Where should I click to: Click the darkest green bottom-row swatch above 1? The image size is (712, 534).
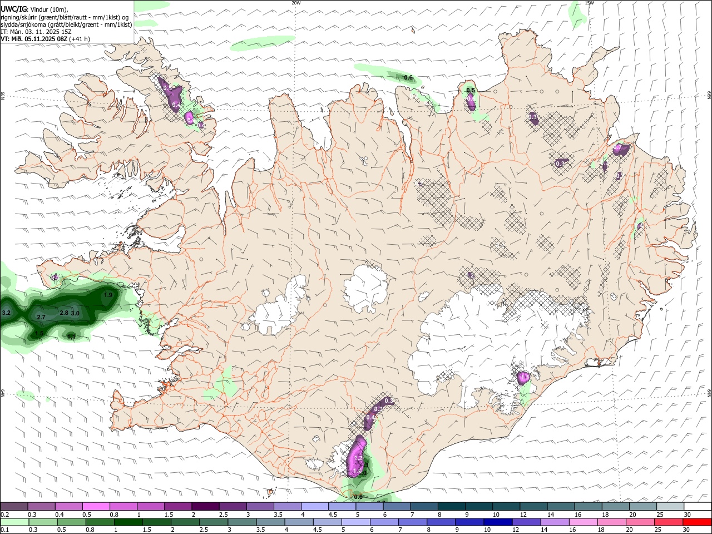click(x=128, y=522)
